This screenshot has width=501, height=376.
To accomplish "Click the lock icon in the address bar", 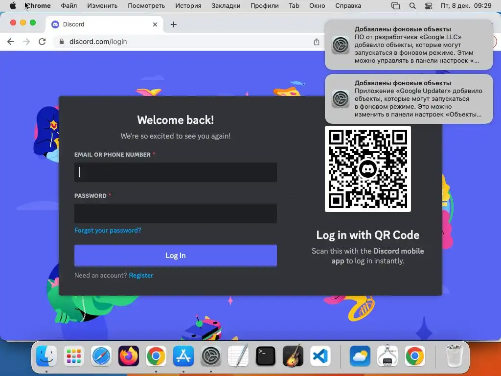I will [62, 42].
